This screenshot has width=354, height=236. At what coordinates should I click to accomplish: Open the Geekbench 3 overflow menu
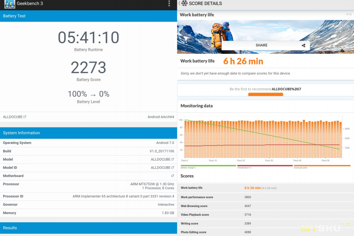click(169, 4)
